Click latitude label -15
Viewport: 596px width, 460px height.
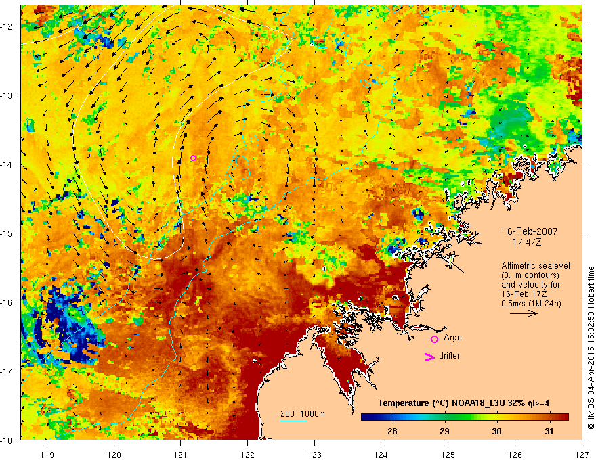7,233
